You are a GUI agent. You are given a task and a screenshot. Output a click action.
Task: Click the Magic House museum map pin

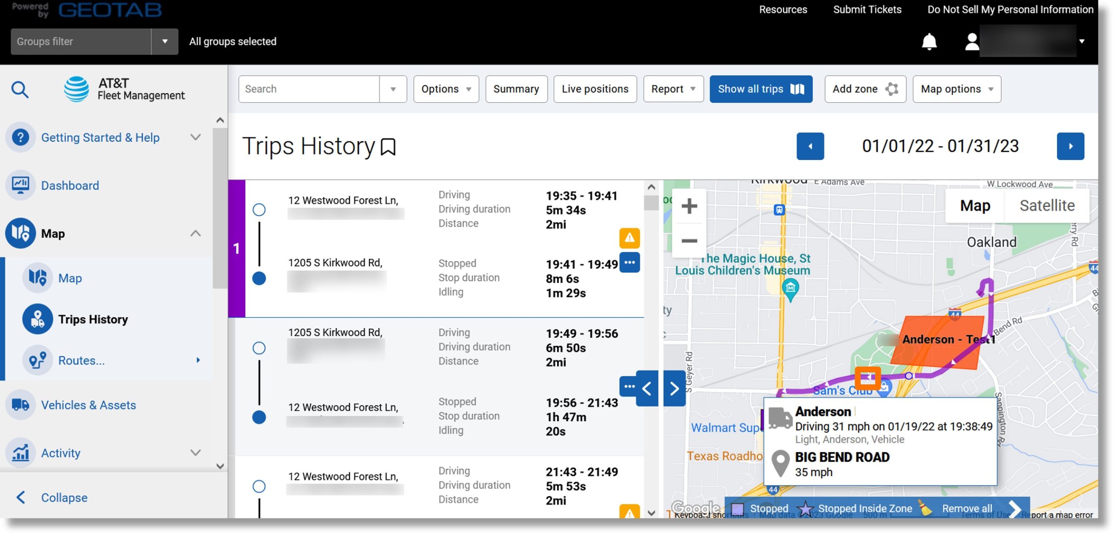(x=790, y=290)
